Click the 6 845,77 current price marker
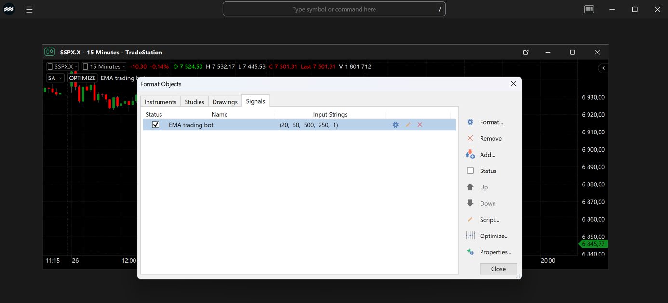 point(593,244)
